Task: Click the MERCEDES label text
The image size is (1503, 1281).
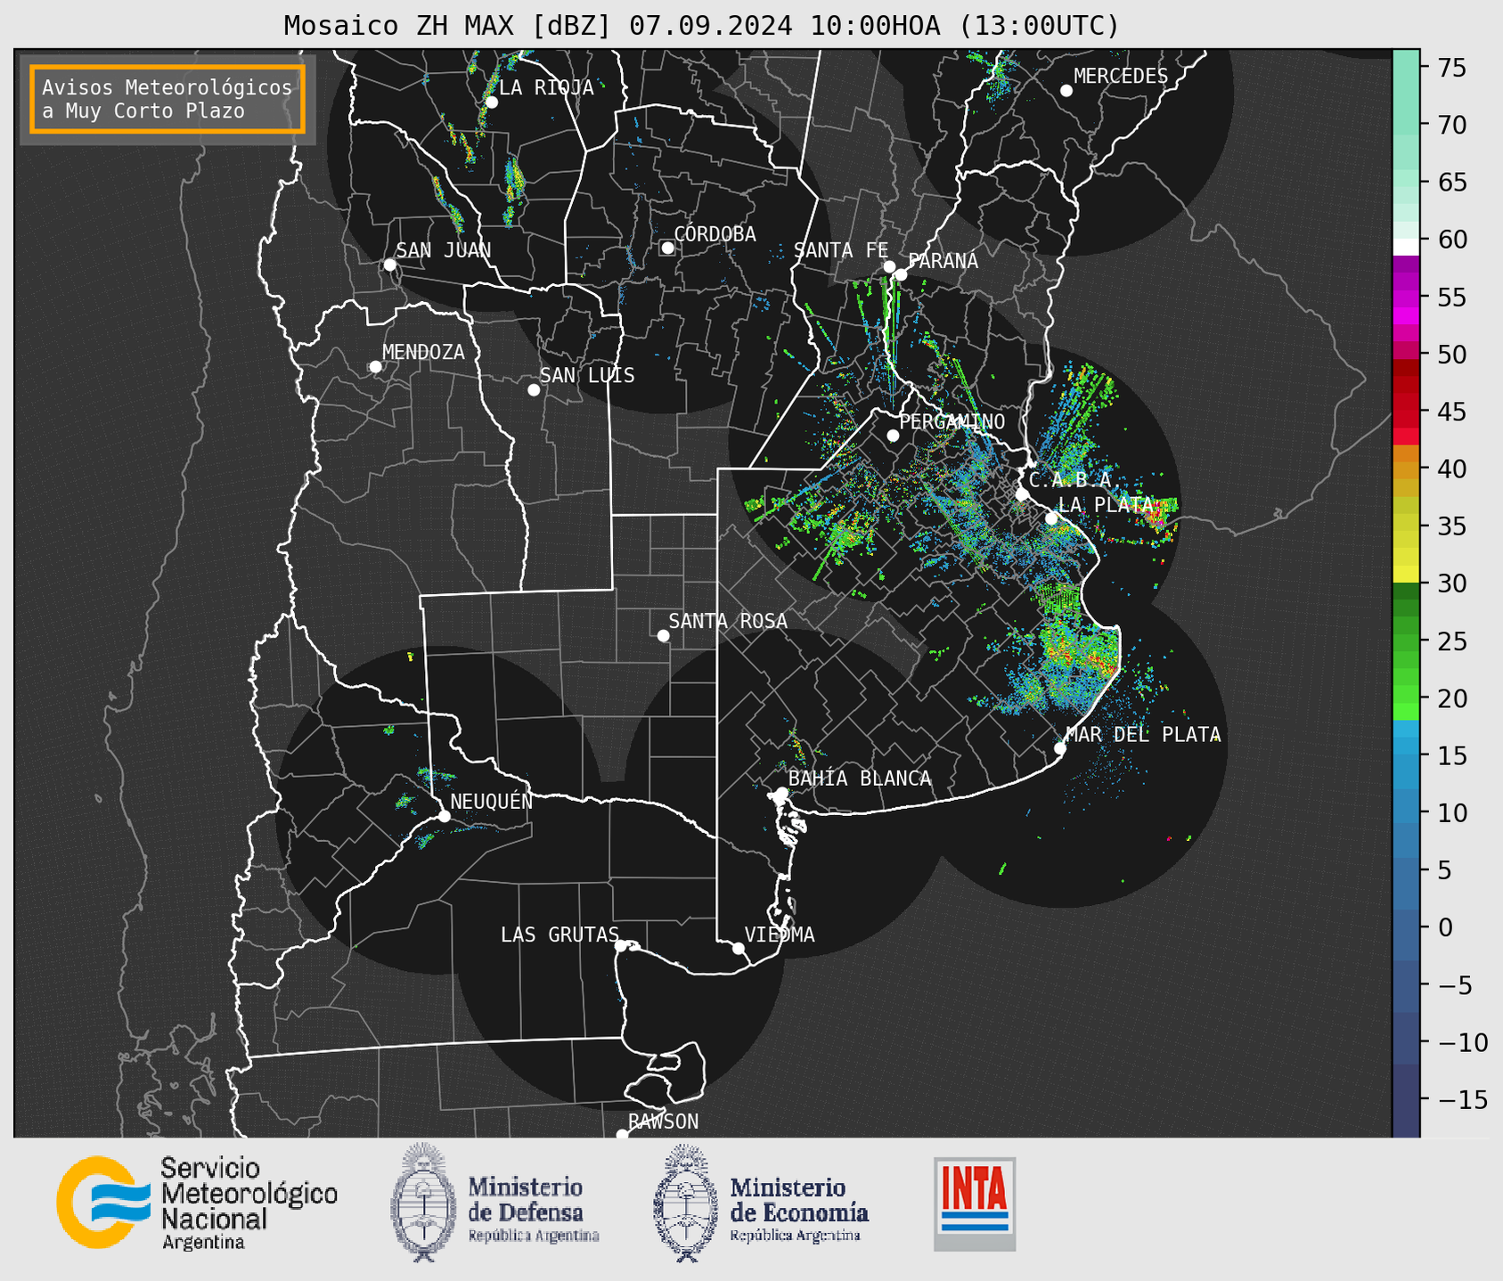Action: click(x=1121, y=77)
